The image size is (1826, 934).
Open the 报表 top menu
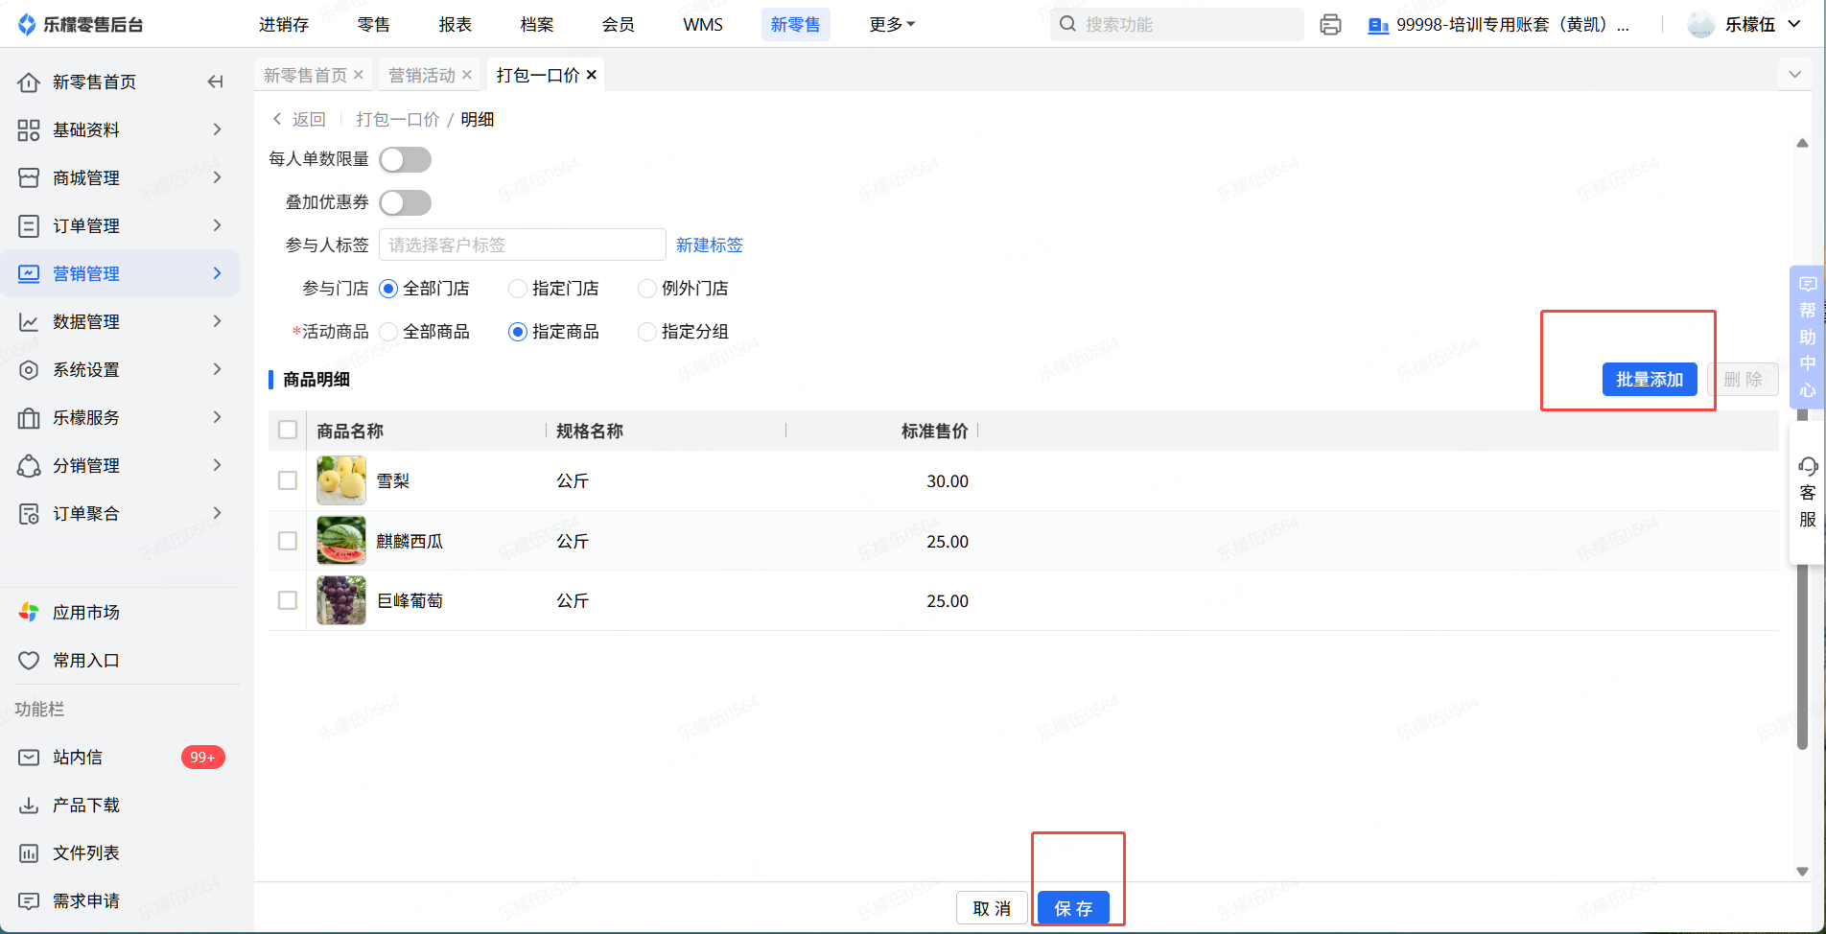coord(455,25)
